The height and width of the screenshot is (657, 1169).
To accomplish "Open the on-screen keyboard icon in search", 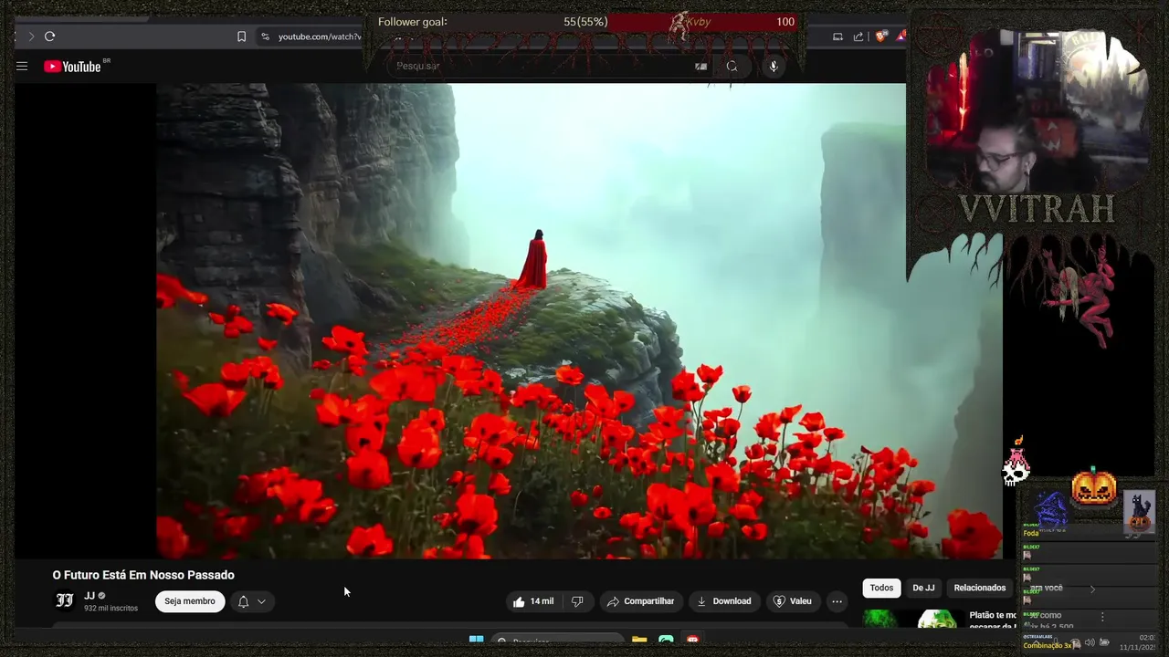I will coord(700,66).
